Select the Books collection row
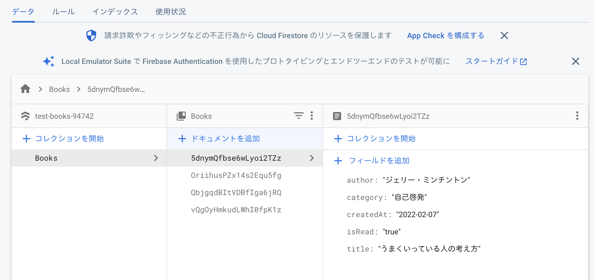 click(89, 158)
